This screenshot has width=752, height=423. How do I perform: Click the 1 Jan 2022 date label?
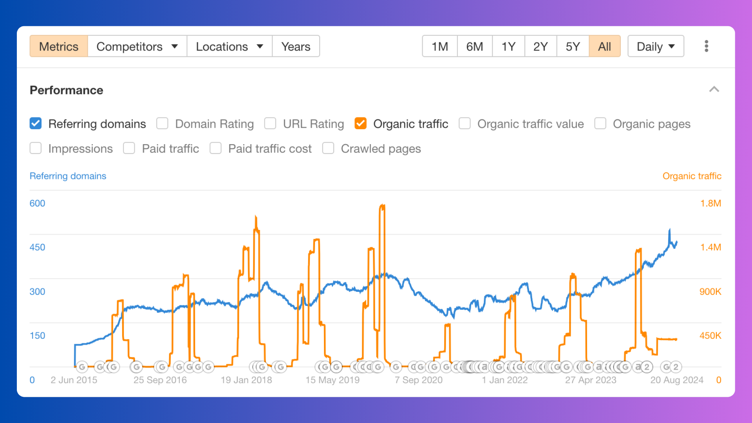point(504,380)
